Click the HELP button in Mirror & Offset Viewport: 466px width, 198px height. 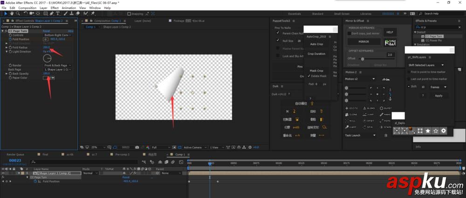tap(390, 33)
